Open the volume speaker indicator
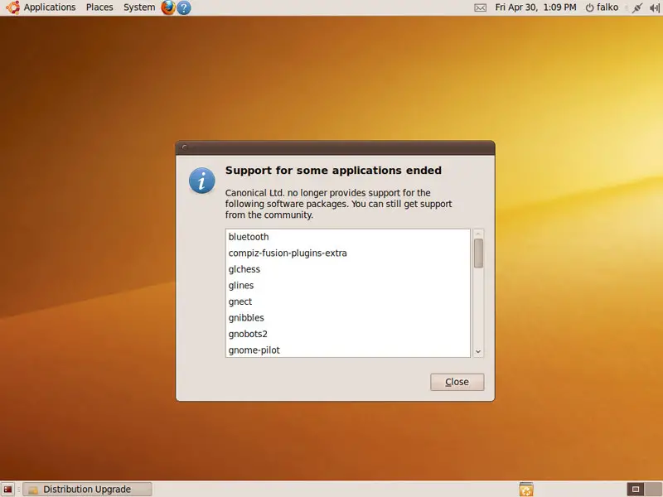663x497 pixels. coord(655,7)
